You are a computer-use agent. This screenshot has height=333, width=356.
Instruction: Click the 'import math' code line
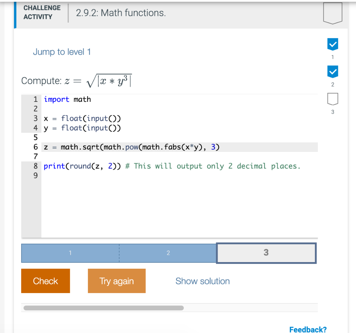pos(67,99)
